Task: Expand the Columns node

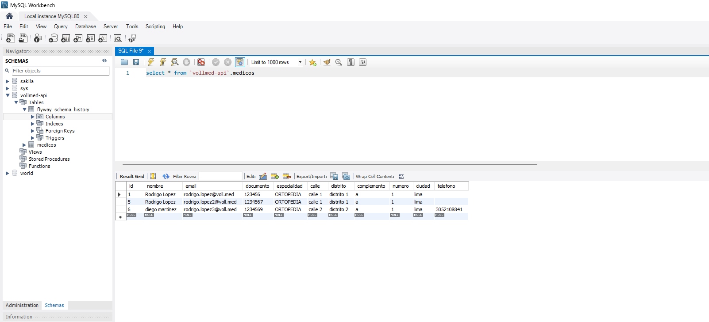Action: pyautogui.click(x=32, y=117)
